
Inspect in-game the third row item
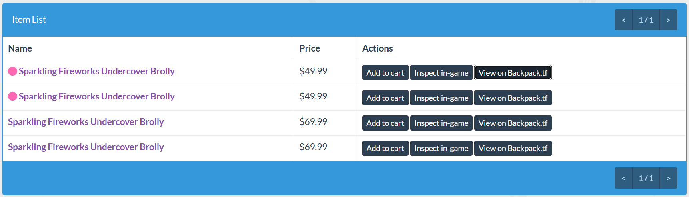click(x=441, y=123)
